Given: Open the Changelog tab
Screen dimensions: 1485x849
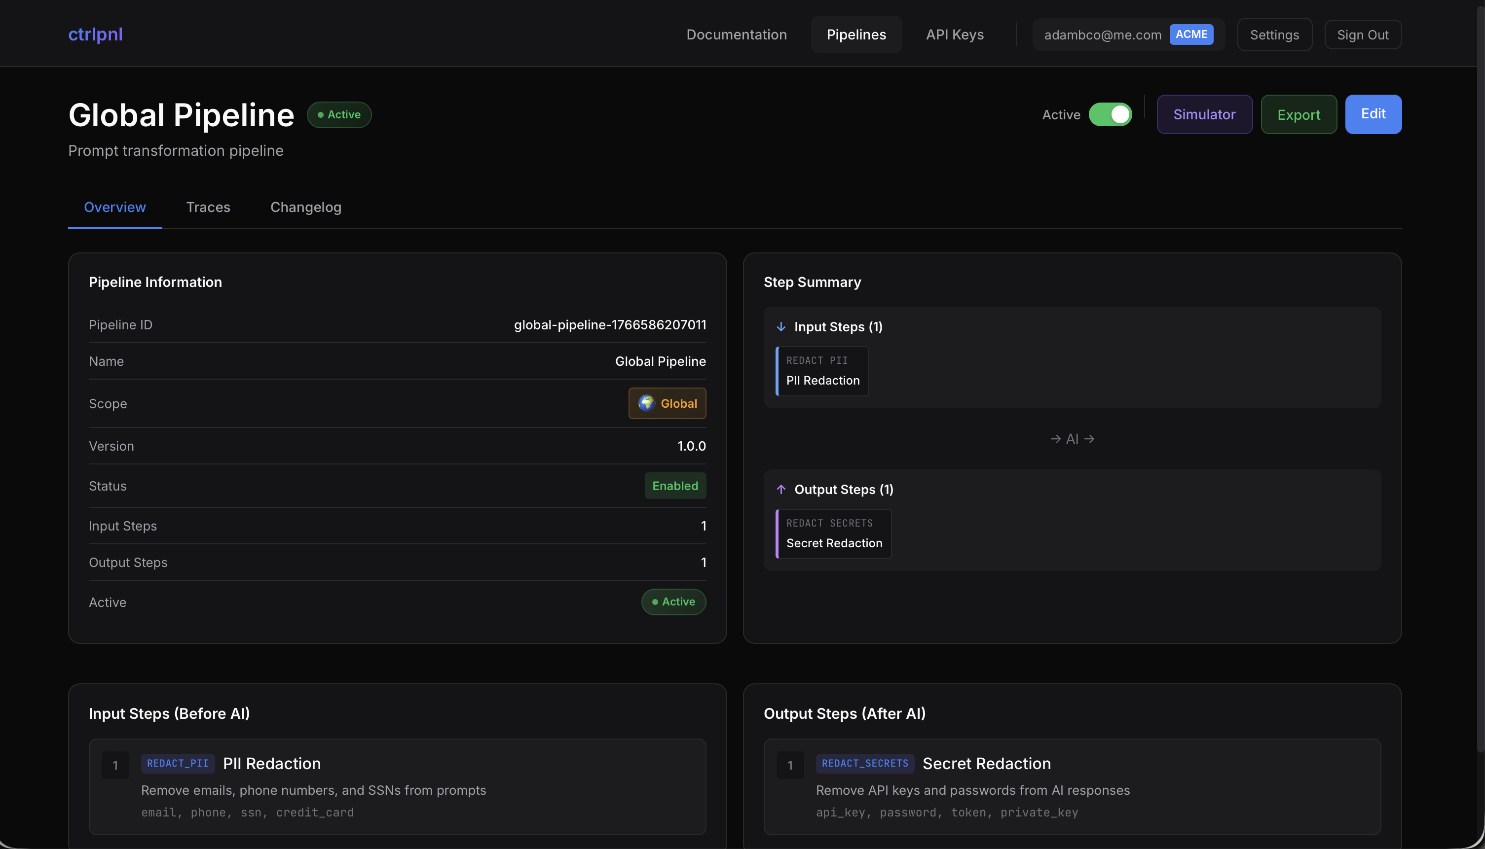Looking at the screenshot, I should coord(305,207).
